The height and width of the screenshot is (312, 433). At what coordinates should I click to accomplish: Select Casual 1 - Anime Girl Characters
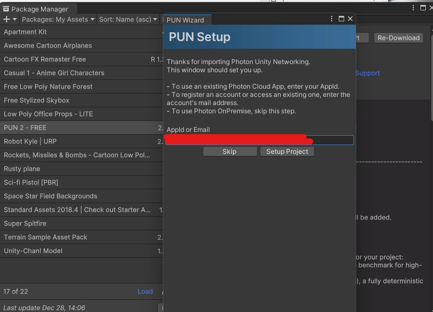click(82, 73)
